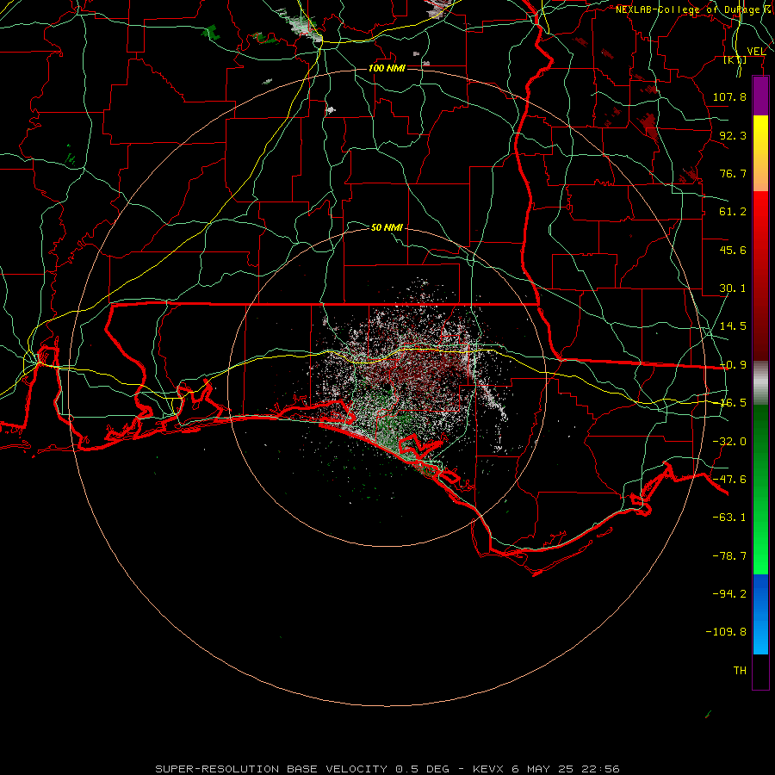Click the VEL label above the color scale
The width and height of the screenshot is (775, 775).
[756, 52]
